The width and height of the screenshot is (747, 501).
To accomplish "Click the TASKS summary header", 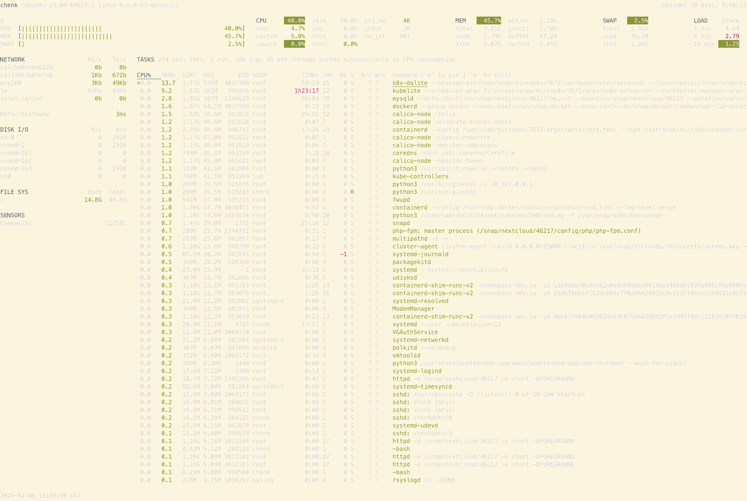I will click(145, 60).
